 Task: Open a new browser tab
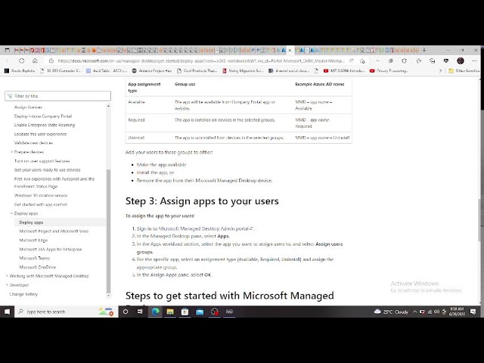(x=424, y=50)
